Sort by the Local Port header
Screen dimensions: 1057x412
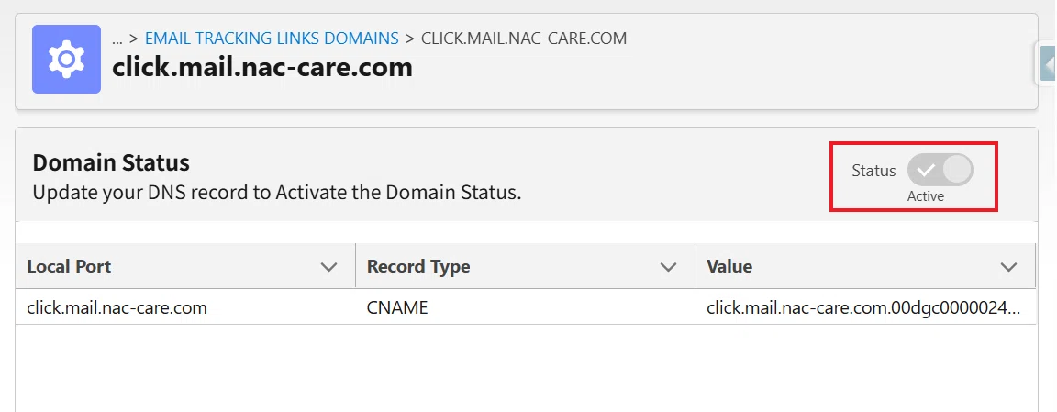[x=69, y=266]
